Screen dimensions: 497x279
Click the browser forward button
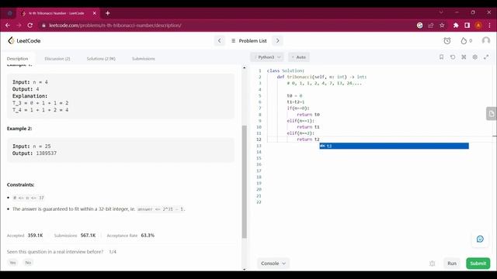point(19,26)
